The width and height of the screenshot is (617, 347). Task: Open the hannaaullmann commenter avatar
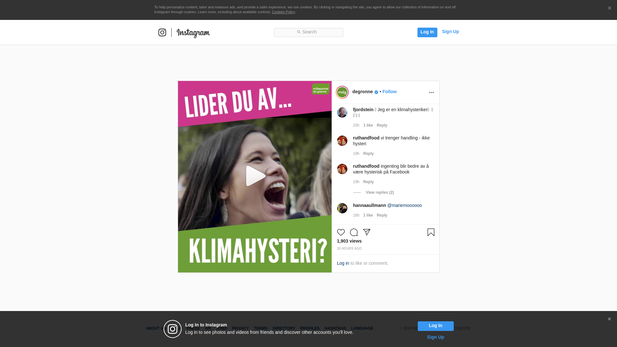(342, 208)
